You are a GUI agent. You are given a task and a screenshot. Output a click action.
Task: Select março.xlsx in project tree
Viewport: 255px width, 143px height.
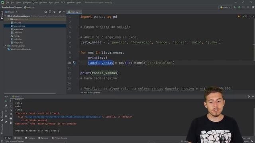coord(18,43)
